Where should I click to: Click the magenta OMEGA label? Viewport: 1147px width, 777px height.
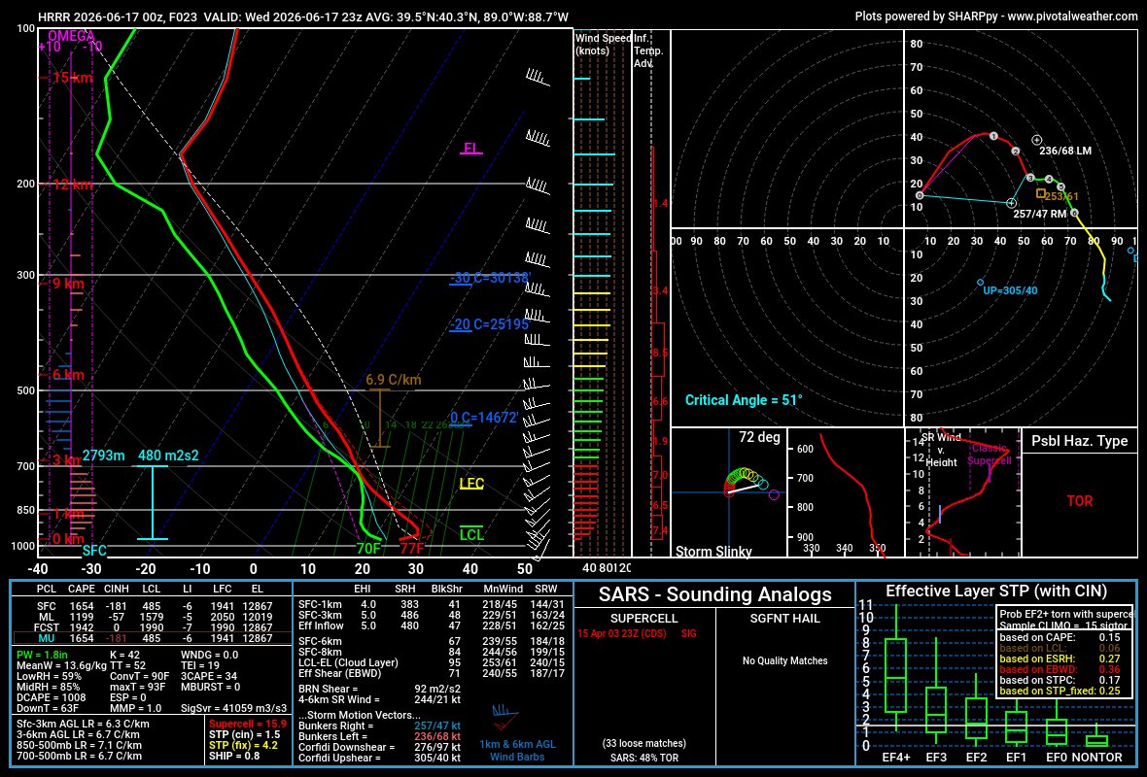(x=71, y=36)
